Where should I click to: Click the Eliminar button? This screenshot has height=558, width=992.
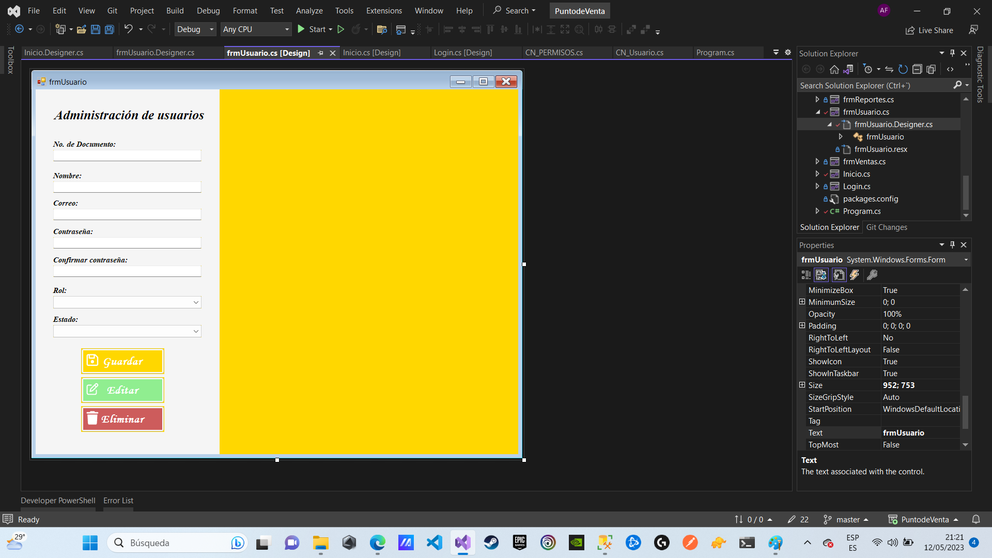(x=122, y=417)
